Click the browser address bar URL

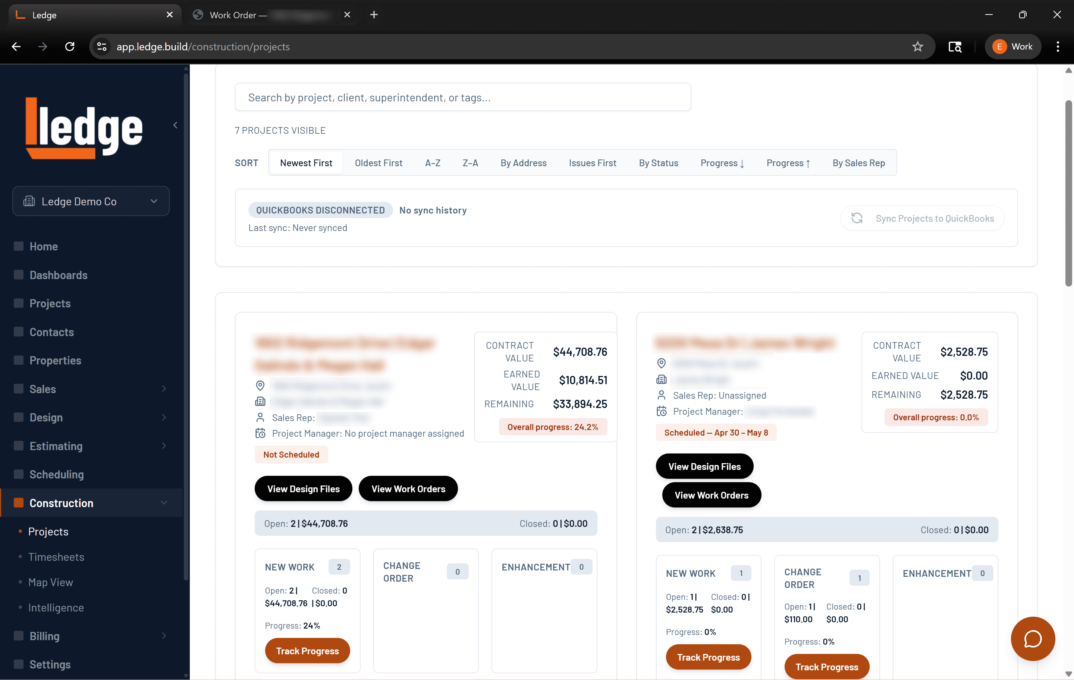click(x=203, y=46)
